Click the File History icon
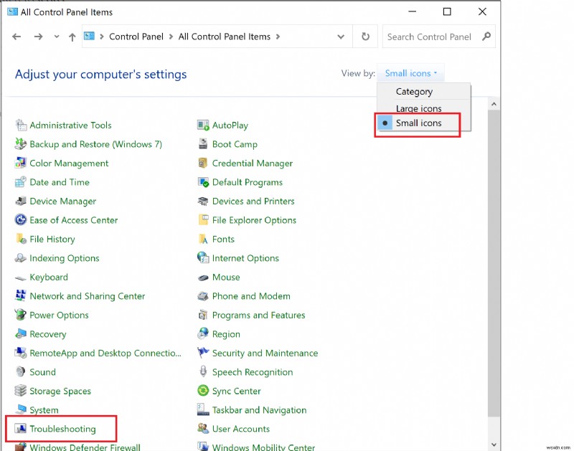This screenshot has width=574, height=451. point(21,239)
